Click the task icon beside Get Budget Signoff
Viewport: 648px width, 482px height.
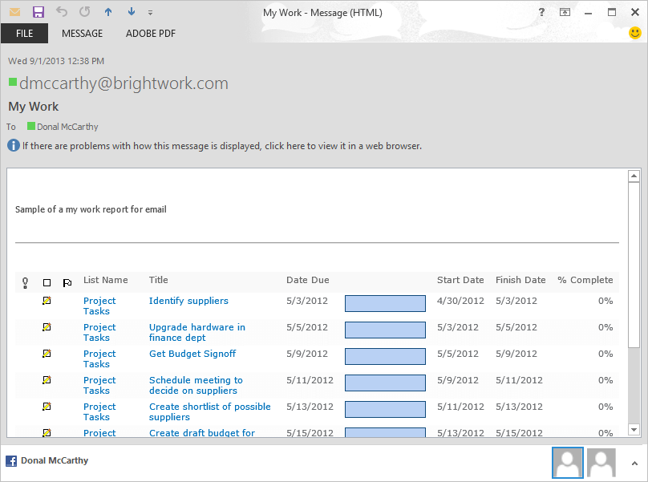[x=47, y=354]
